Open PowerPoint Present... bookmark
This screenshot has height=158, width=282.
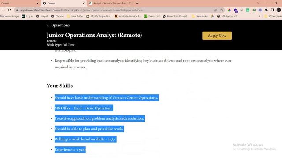[x=176, y=16]
